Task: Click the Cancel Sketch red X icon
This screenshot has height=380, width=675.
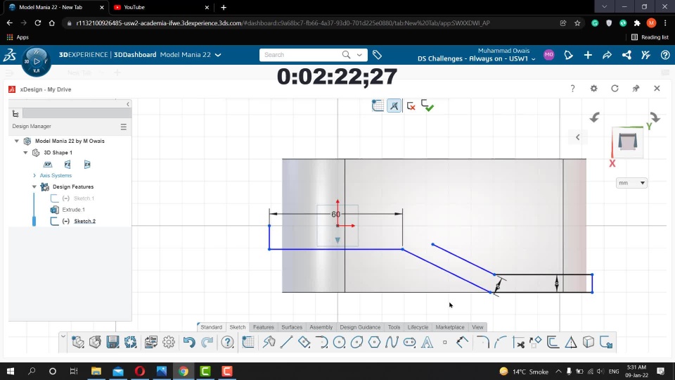Action: click(411, 106)
